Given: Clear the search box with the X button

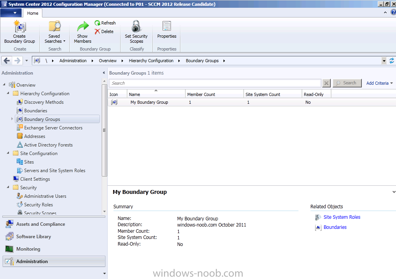Looking at the screenshot, I should click(x=326, y=83).
